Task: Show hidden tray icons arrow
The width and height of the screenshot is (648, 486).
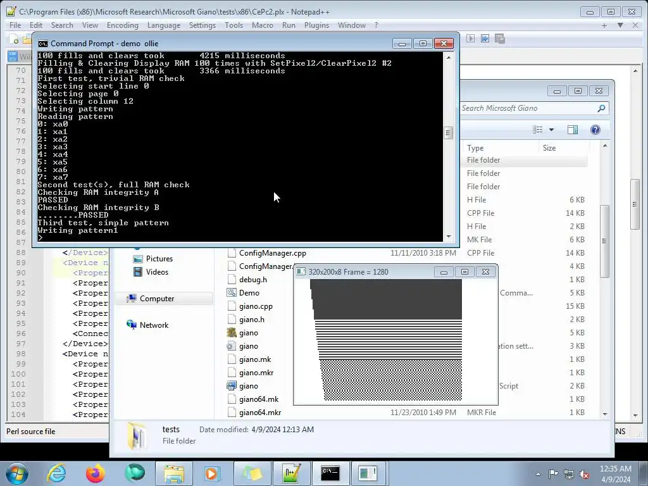Action: [538, 474]
